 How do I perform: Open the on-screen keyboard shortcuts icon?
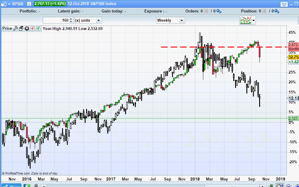point(284,4)
